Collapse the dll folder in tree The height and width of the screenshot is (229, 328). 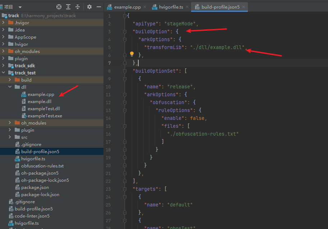[x=10, y=87]
